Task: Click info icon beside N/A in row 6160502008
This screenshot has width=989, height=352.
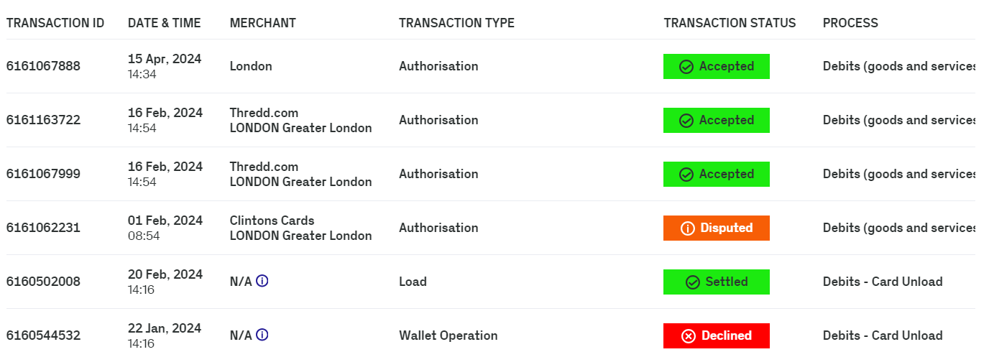Action: click(262, 281)
